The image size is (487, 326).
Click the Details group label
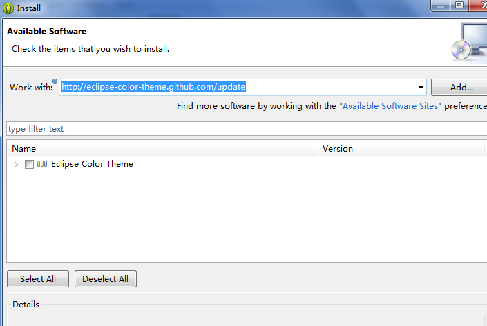pyautogui.click(x=26, y=305)
